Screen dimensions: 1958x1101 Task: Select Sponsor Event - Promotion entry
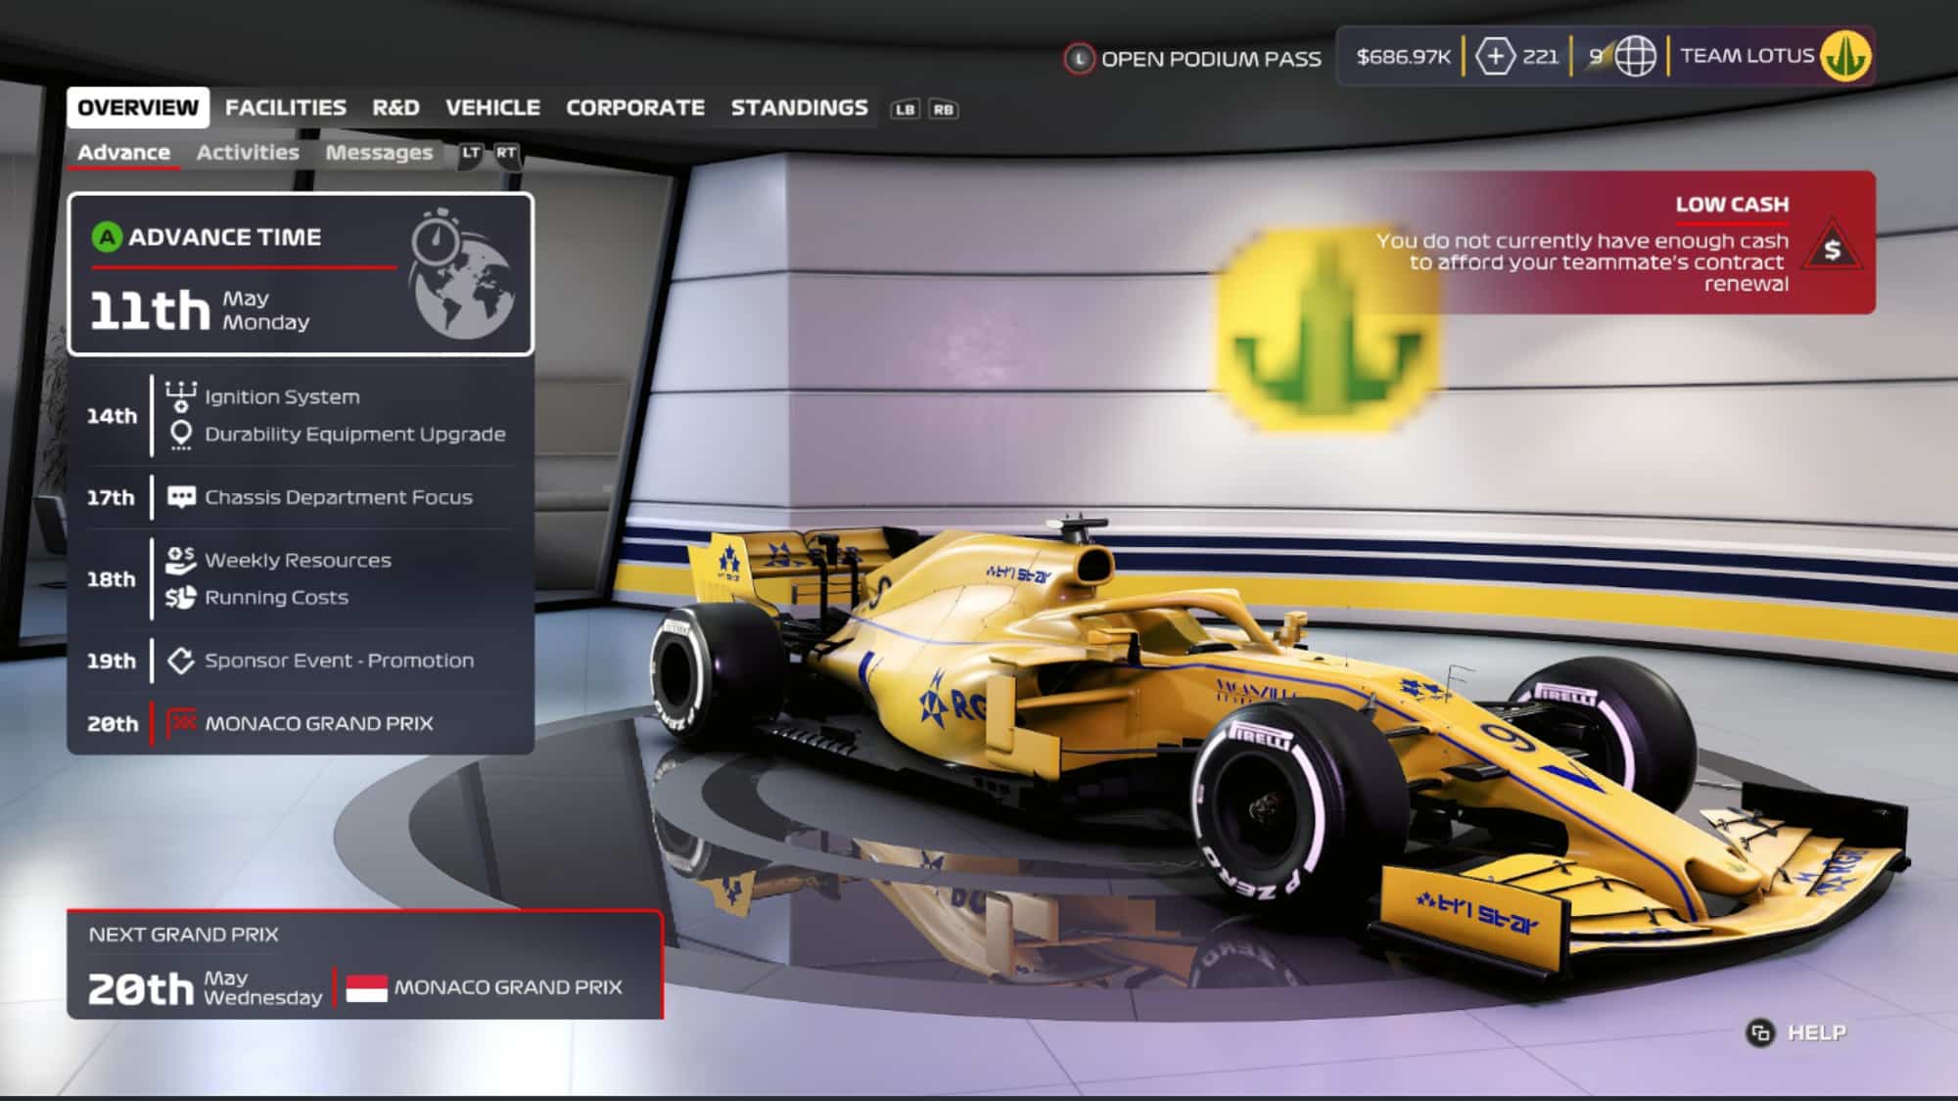point(340,661)
